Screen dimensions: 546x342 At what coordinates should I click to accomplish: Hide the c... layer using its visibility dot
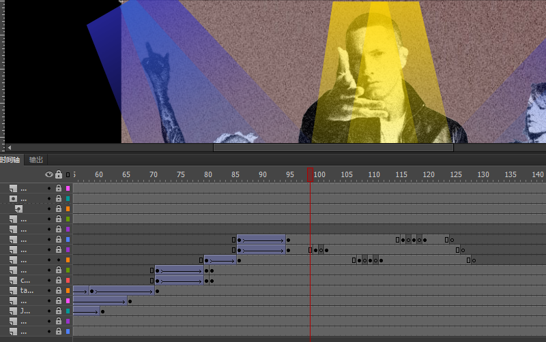pos(49,281)
